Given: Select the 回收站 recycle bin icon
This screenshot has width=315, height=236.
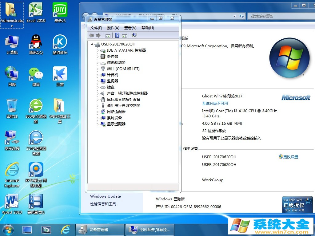Looking at the screenshot, I should coord(12,108).
